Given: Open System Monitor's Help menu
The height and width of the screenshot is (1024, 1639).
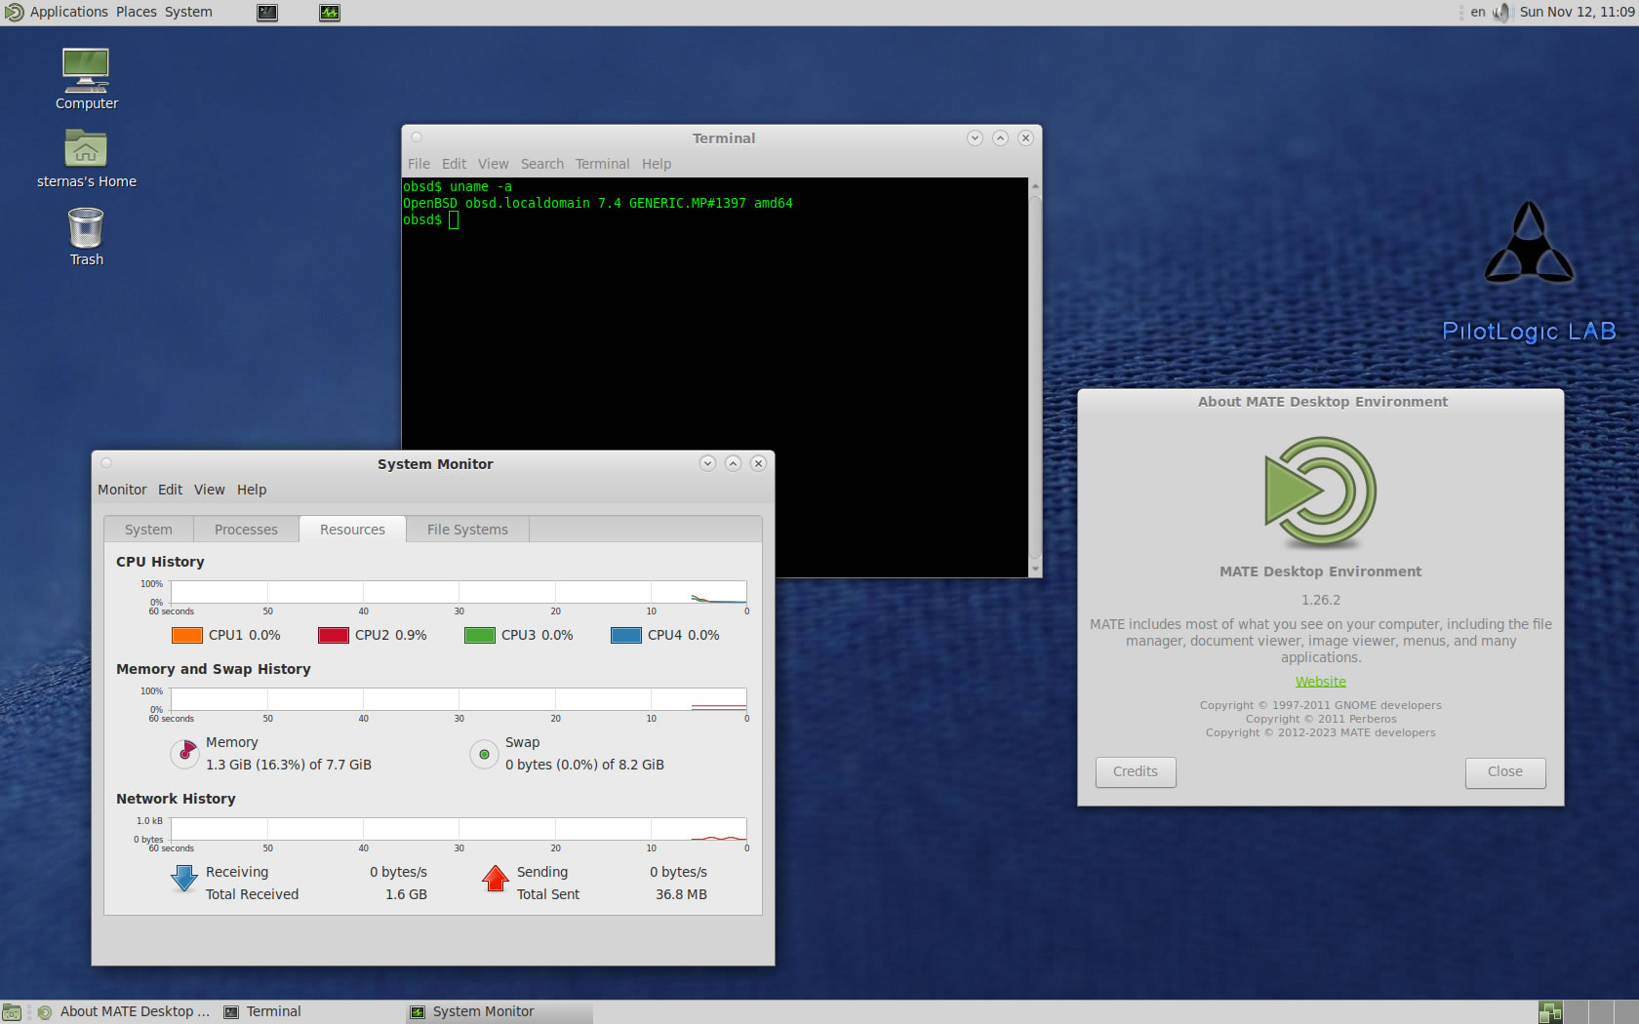Looking at the screenshot, I should coord(252,490).
